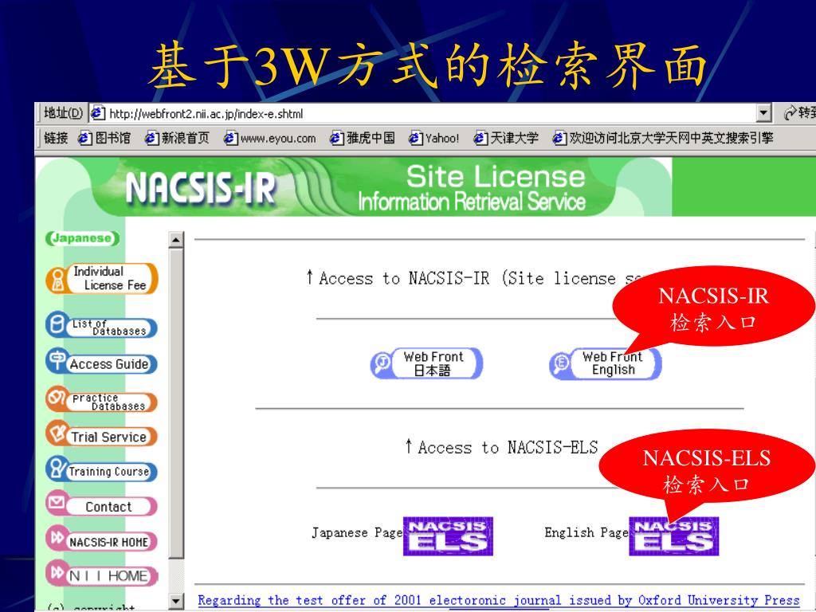Click the database cylinder icon beside List of Databases

[x=57, y=324]
